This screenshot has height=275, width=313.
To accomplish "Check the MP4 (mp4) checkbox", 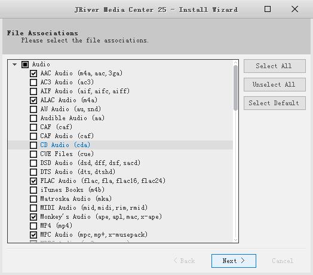I will (x=33, y=226).
